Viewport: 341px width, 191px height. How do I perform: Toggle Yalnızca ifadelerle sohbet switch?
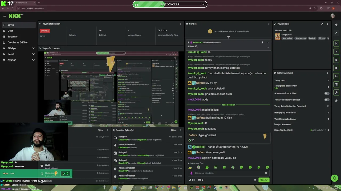click(327, 100)
